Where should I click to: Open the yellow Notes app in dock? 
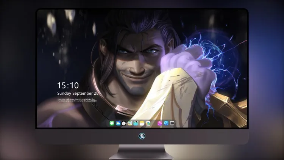coord(142,123)
